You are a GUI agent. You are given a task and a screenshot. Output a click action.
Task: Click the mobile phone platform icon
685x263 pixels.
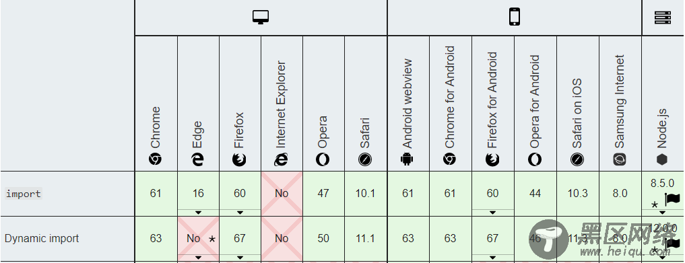pos(515,17)
